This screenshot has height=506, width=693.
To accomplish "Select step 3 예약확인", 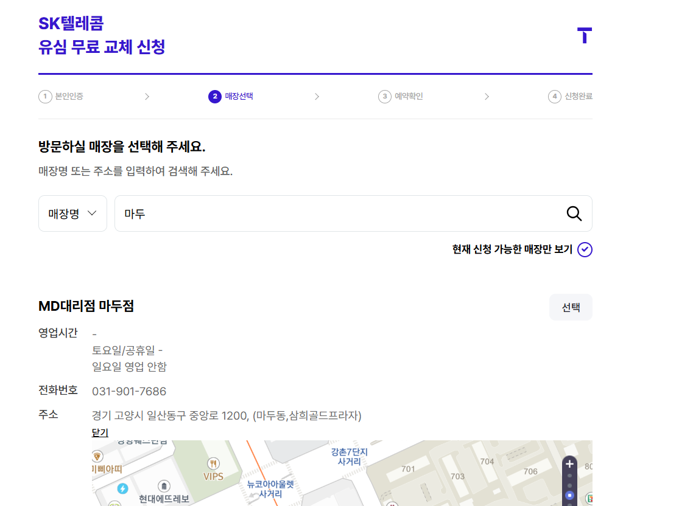I will pos(401,96).
